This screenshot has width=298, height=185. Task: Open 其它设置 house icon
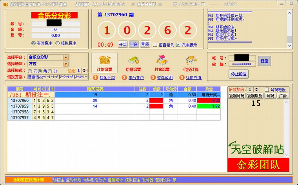[162, 60]
